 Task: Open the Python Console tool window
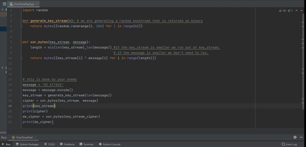(110, 144)
